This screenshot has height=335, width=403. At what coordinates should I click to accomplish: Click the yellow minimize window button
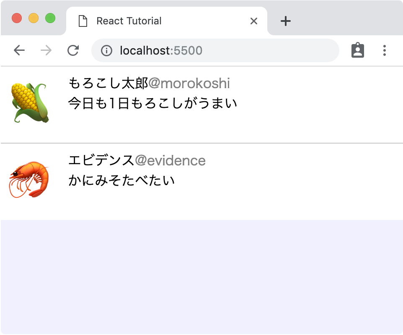34,18
